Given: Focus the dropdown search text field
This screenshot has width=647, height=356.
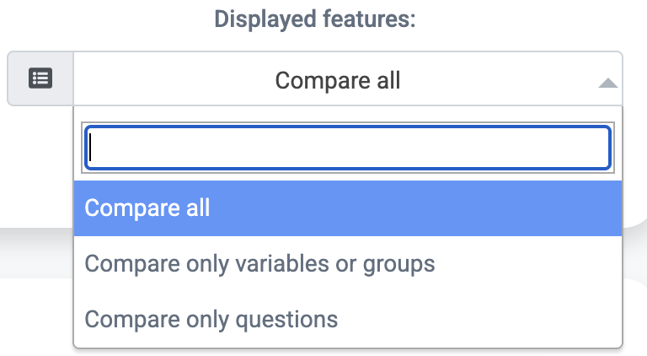Looking at the screenshot, I should (x=348, y=148).
